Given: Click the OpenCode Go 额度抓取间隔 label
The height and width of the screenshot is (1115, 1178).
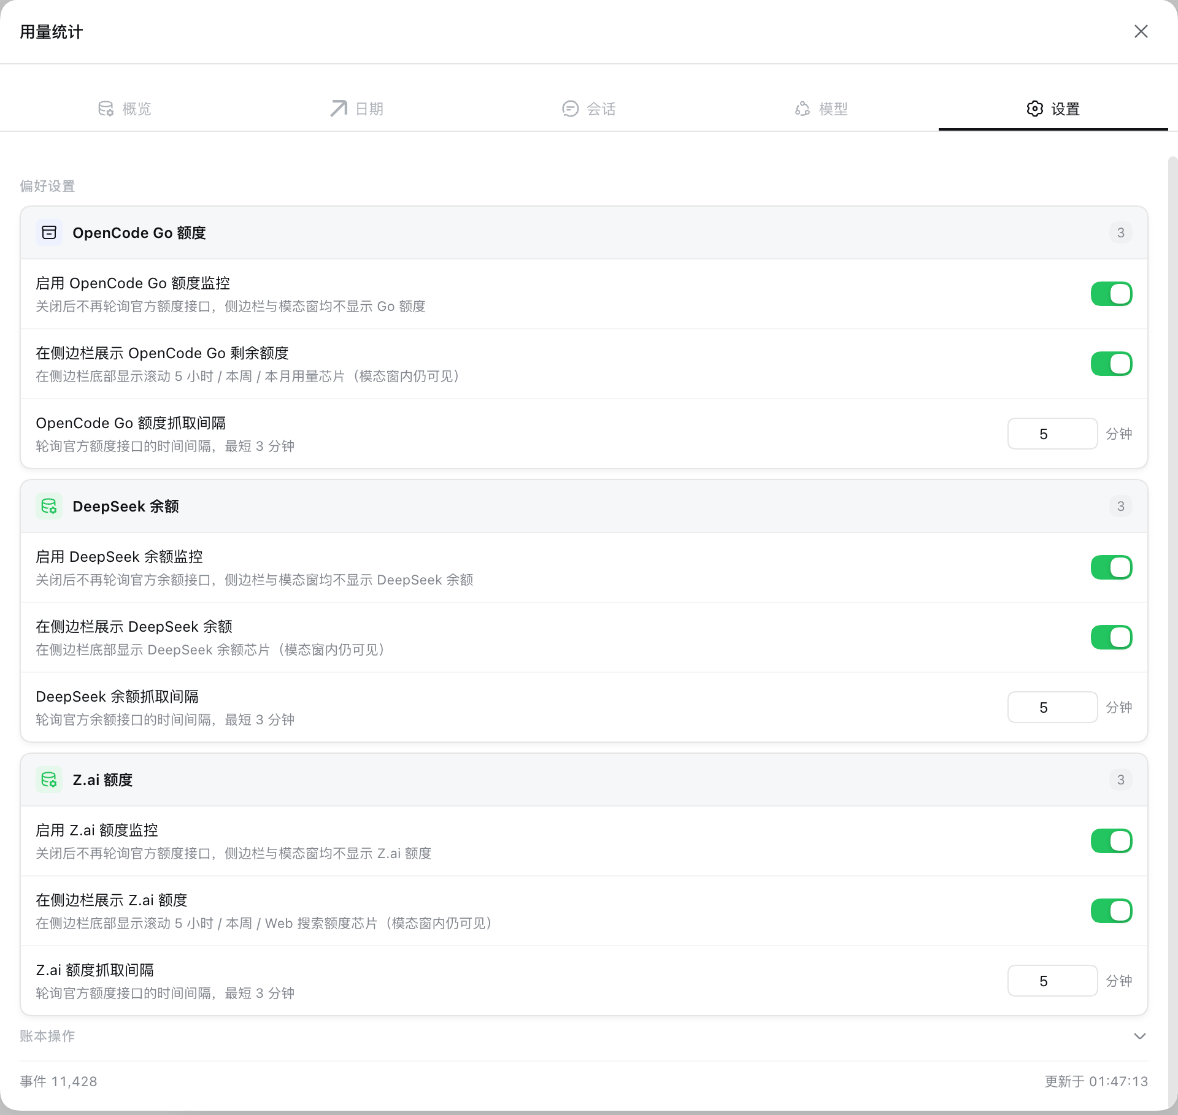Looking at the screenshot, I should tap(131, 423).
